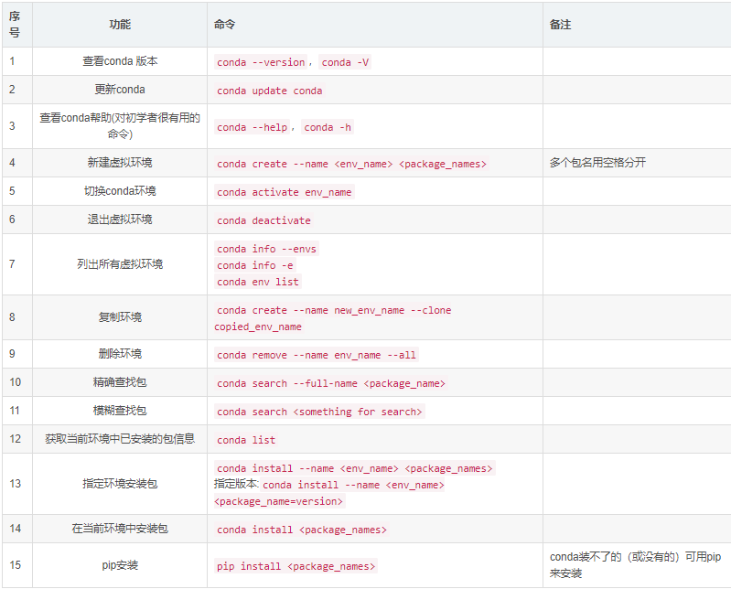731x589 pixels.
Task: Select 'conda activate env_name' command
Action: (285, 192)
